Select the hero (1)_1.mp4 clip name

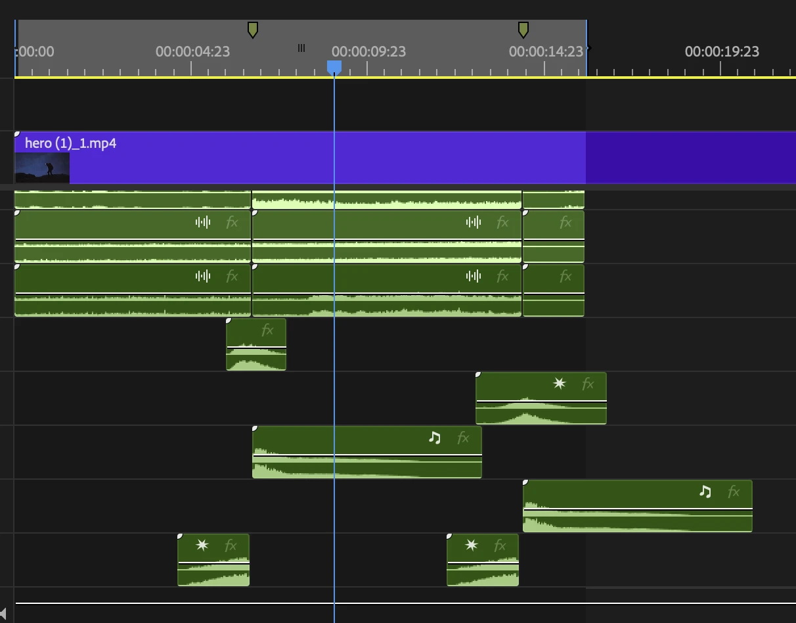pyautogui.click(x=71, y=143)
